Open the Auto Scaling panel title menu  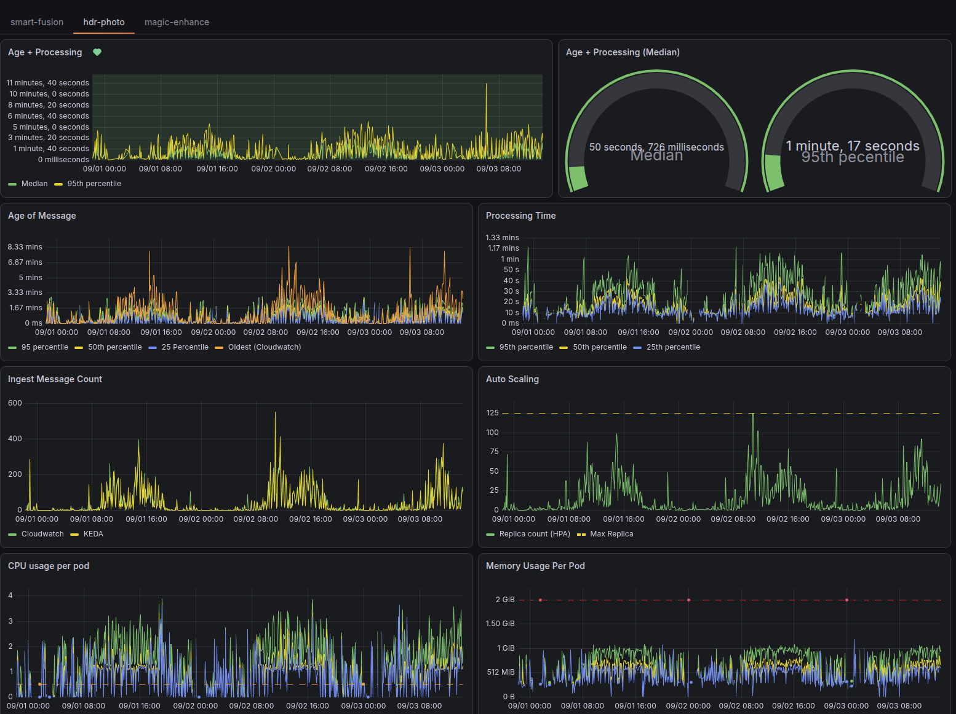512,379
